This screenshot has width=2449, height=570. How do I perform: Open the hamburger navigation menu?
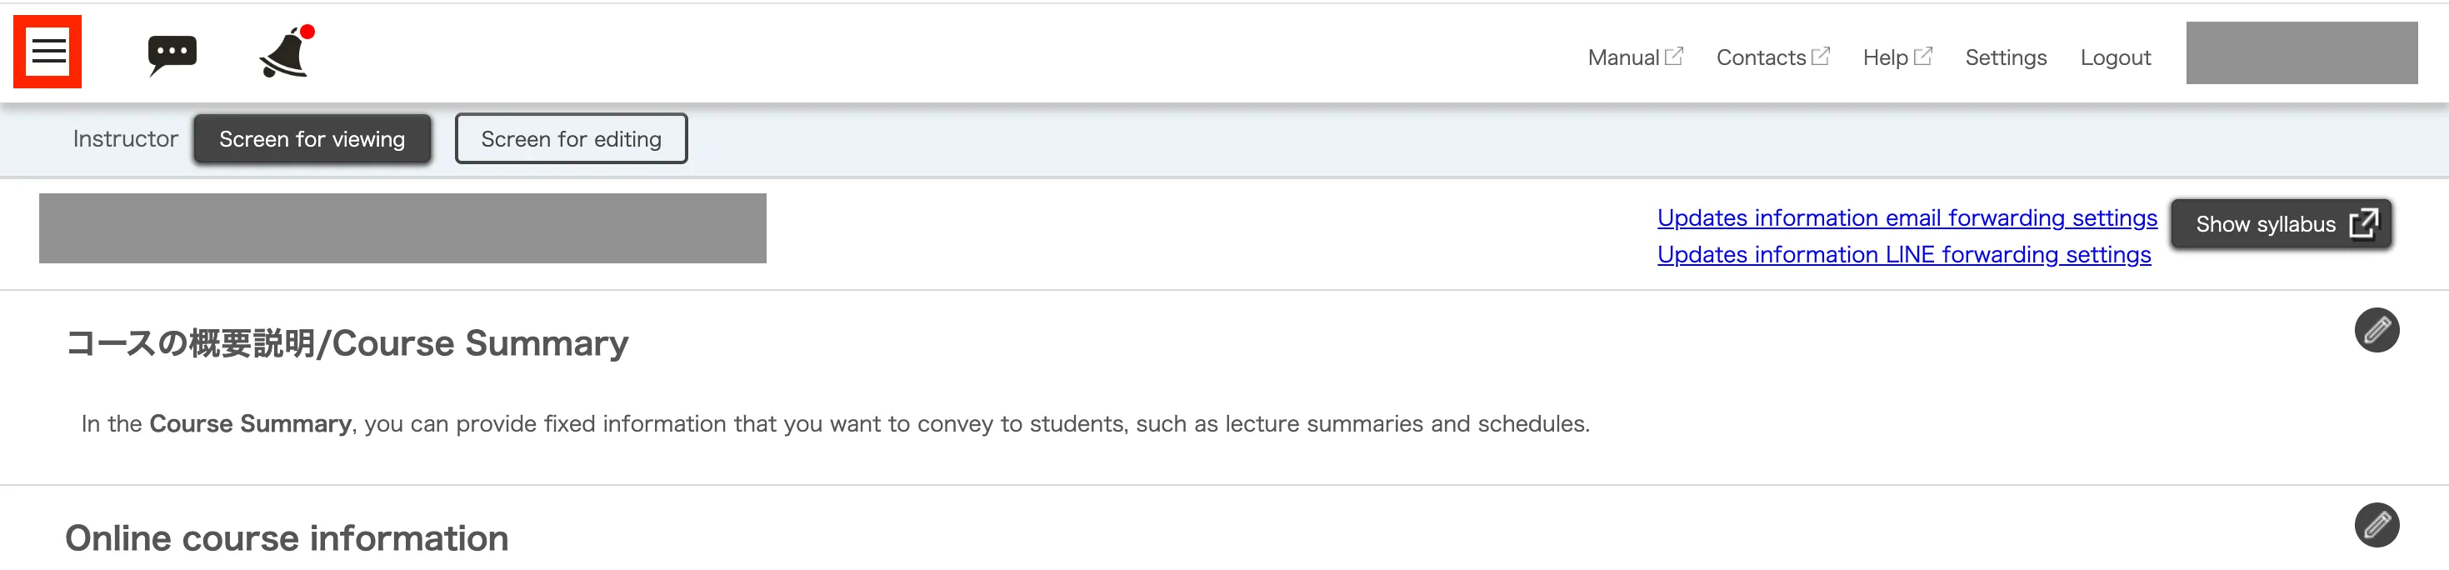coord(47,52)
